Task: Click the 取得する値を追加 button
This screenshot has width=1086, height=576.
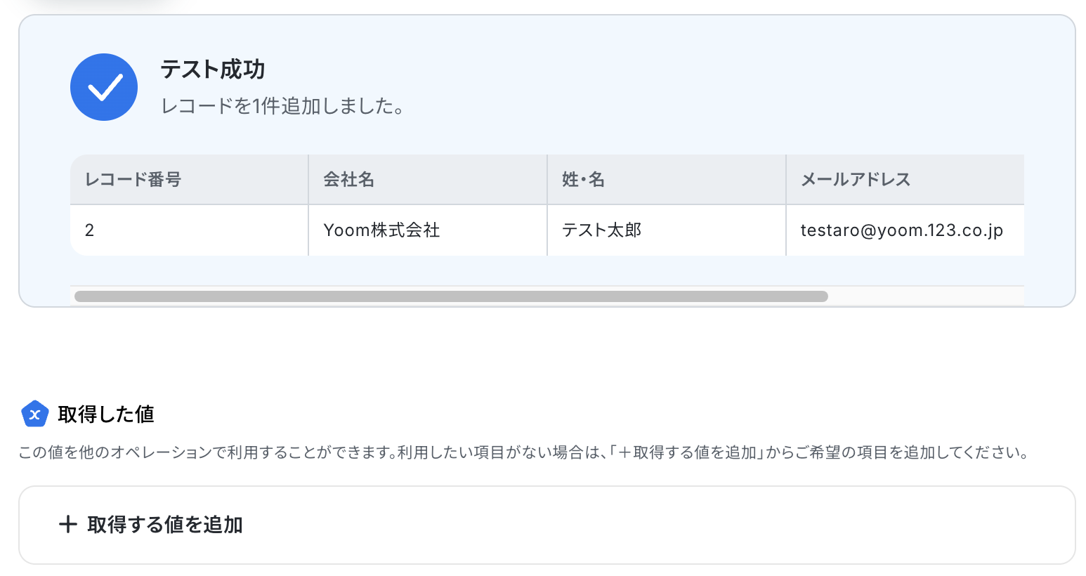Action: [x=547, y=525]
